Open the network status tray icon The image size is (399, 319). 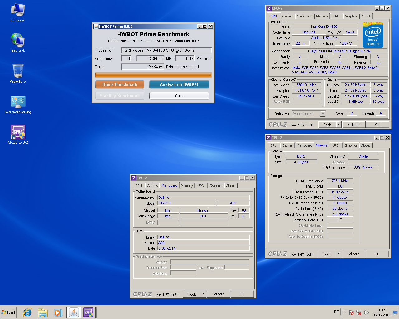pyautogui.click(x=359, y=312)
